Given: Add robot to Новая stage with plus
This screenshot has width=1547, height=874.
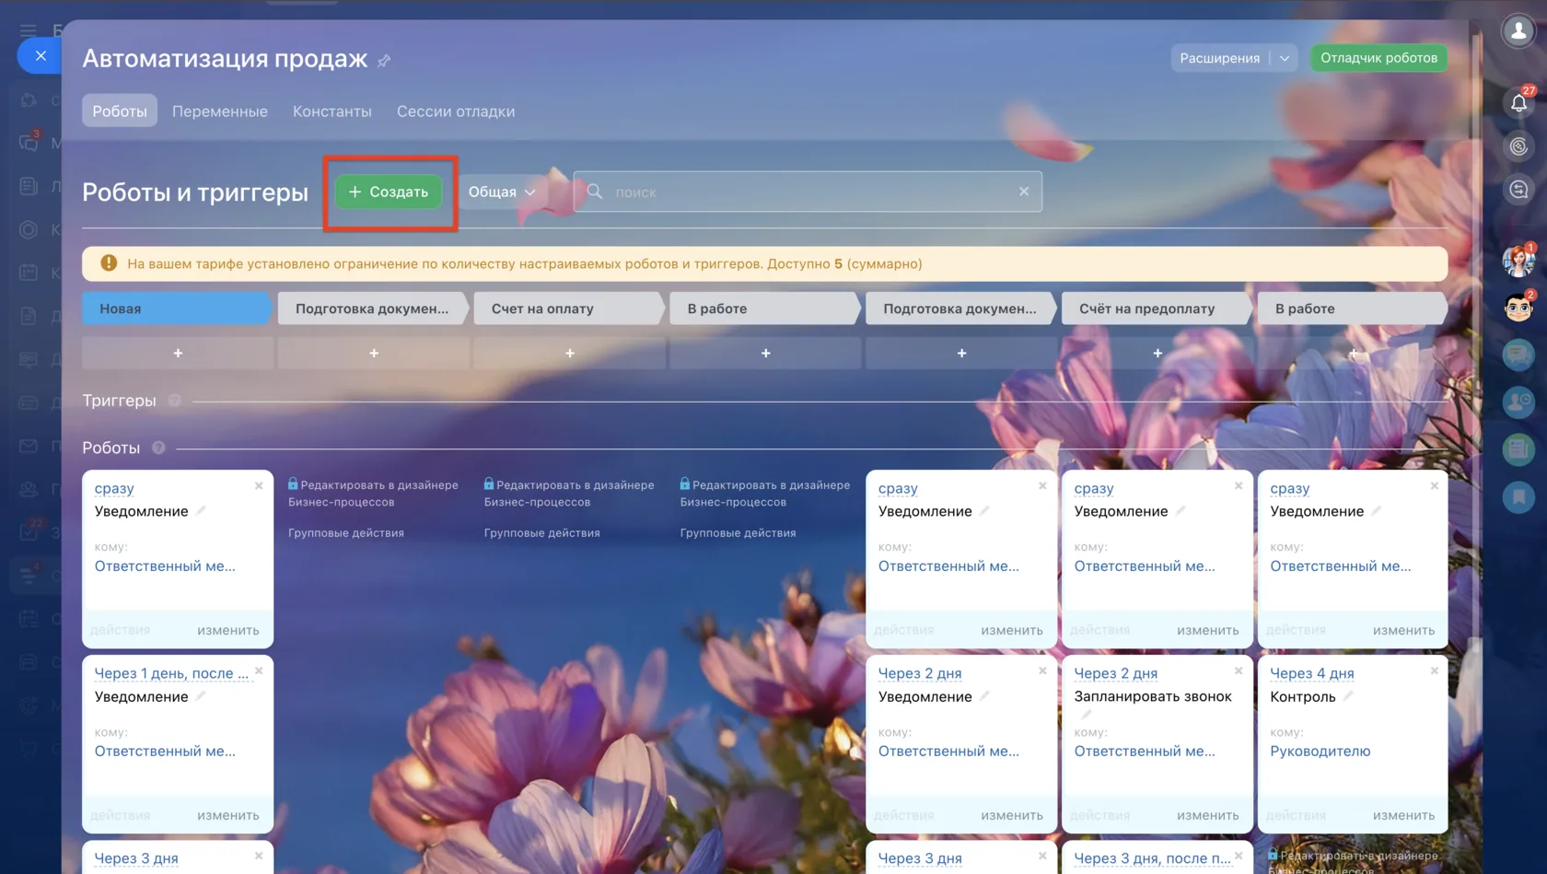Looking at the screenshot, I should click(178, 353).
